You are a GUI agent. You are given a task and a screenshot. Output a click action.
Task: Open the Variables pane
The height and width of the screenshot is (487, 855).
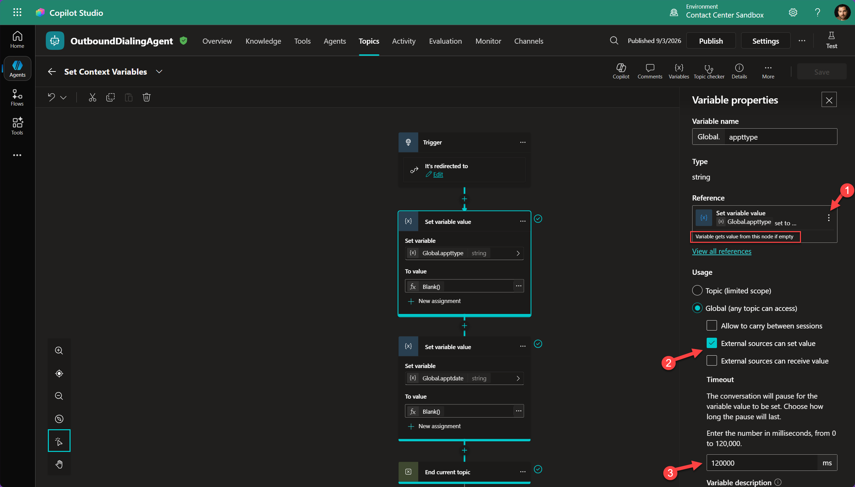[x=679, y=72]
